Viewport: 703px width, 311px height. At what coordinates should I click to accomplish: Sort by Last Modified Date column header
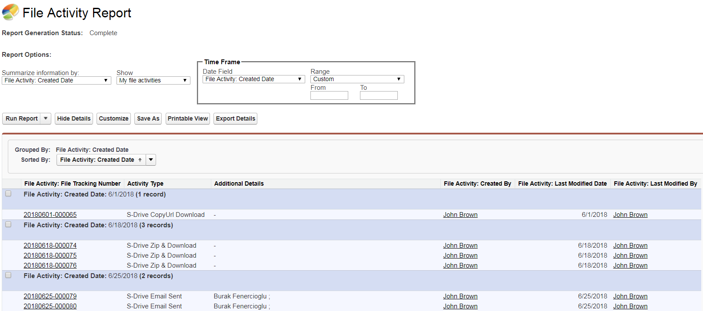click(563, 183)
